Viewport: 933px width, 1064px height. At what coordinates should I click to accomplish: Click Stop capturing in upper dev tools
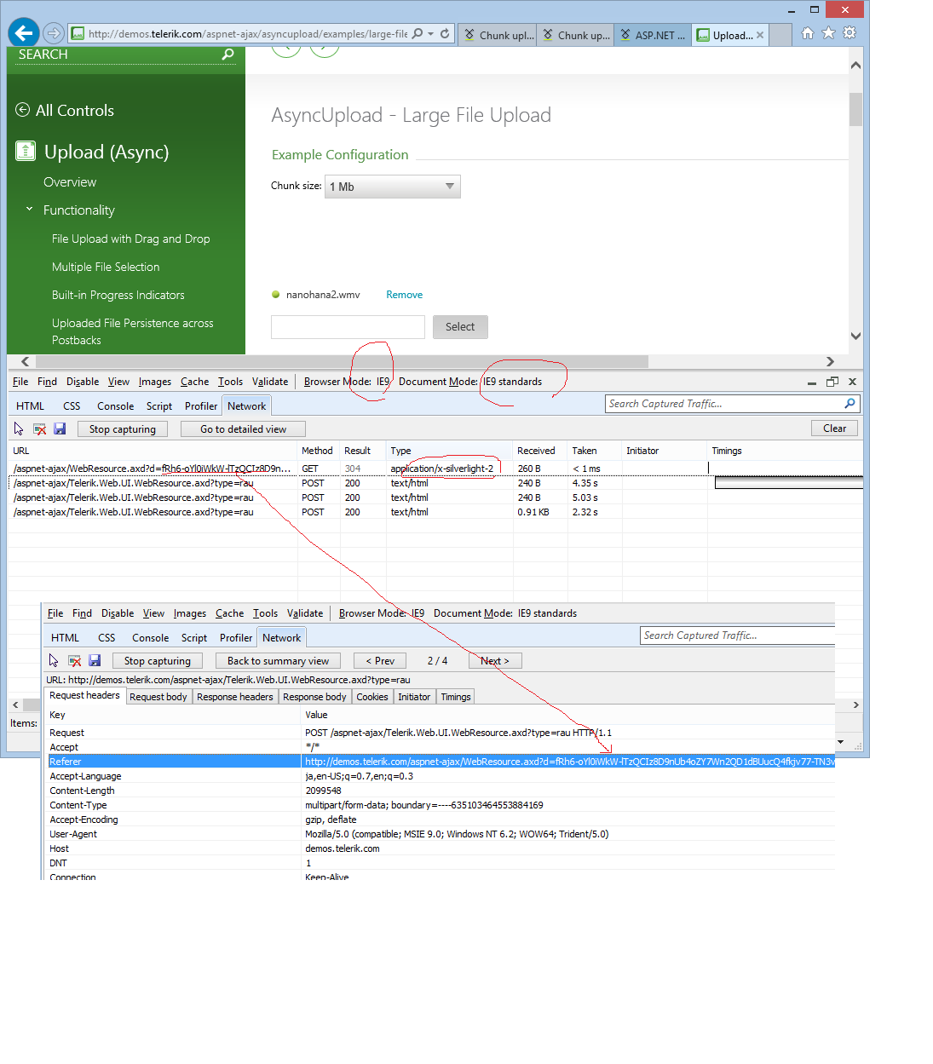click(x=123, y=429)
